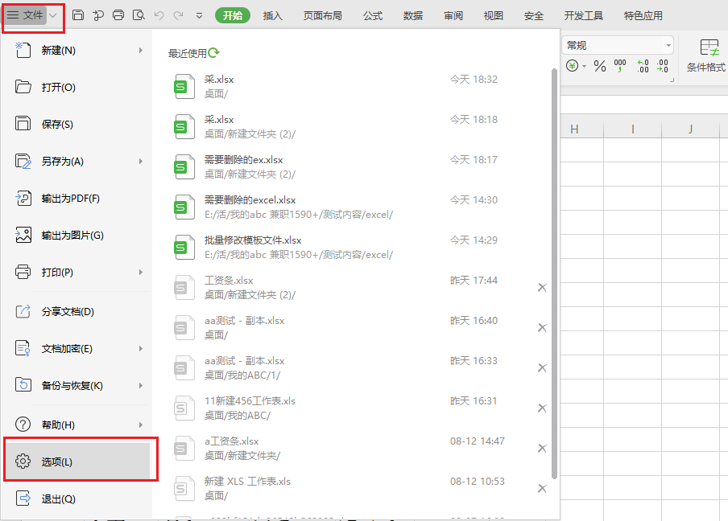Click the decrease decimal icon

pos(662,64)
